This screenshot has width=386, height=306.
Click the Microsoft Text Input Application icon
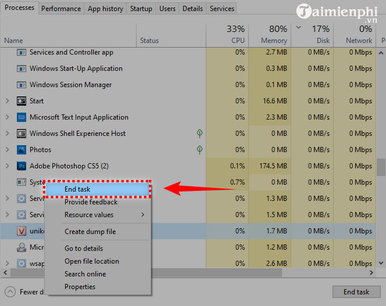point(21,117)
